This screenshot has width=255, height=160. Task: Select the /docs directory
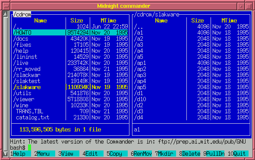tap(70, 38)
